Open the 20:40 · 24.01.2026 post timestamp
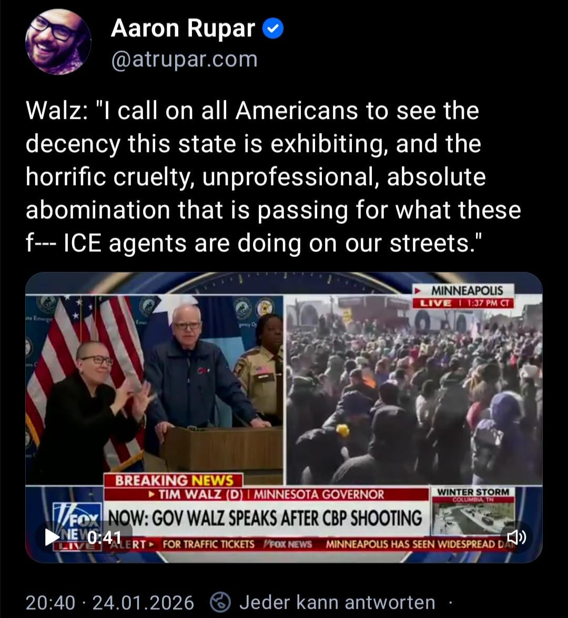 (x=109, y=602)
